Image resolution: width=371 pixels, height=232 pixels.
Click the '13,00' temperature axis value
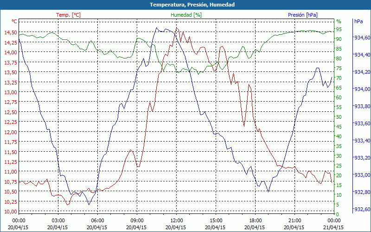10,92
